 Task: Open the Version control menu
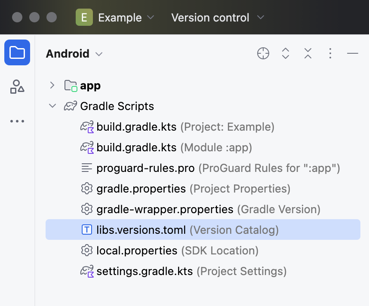coord(217,18)
